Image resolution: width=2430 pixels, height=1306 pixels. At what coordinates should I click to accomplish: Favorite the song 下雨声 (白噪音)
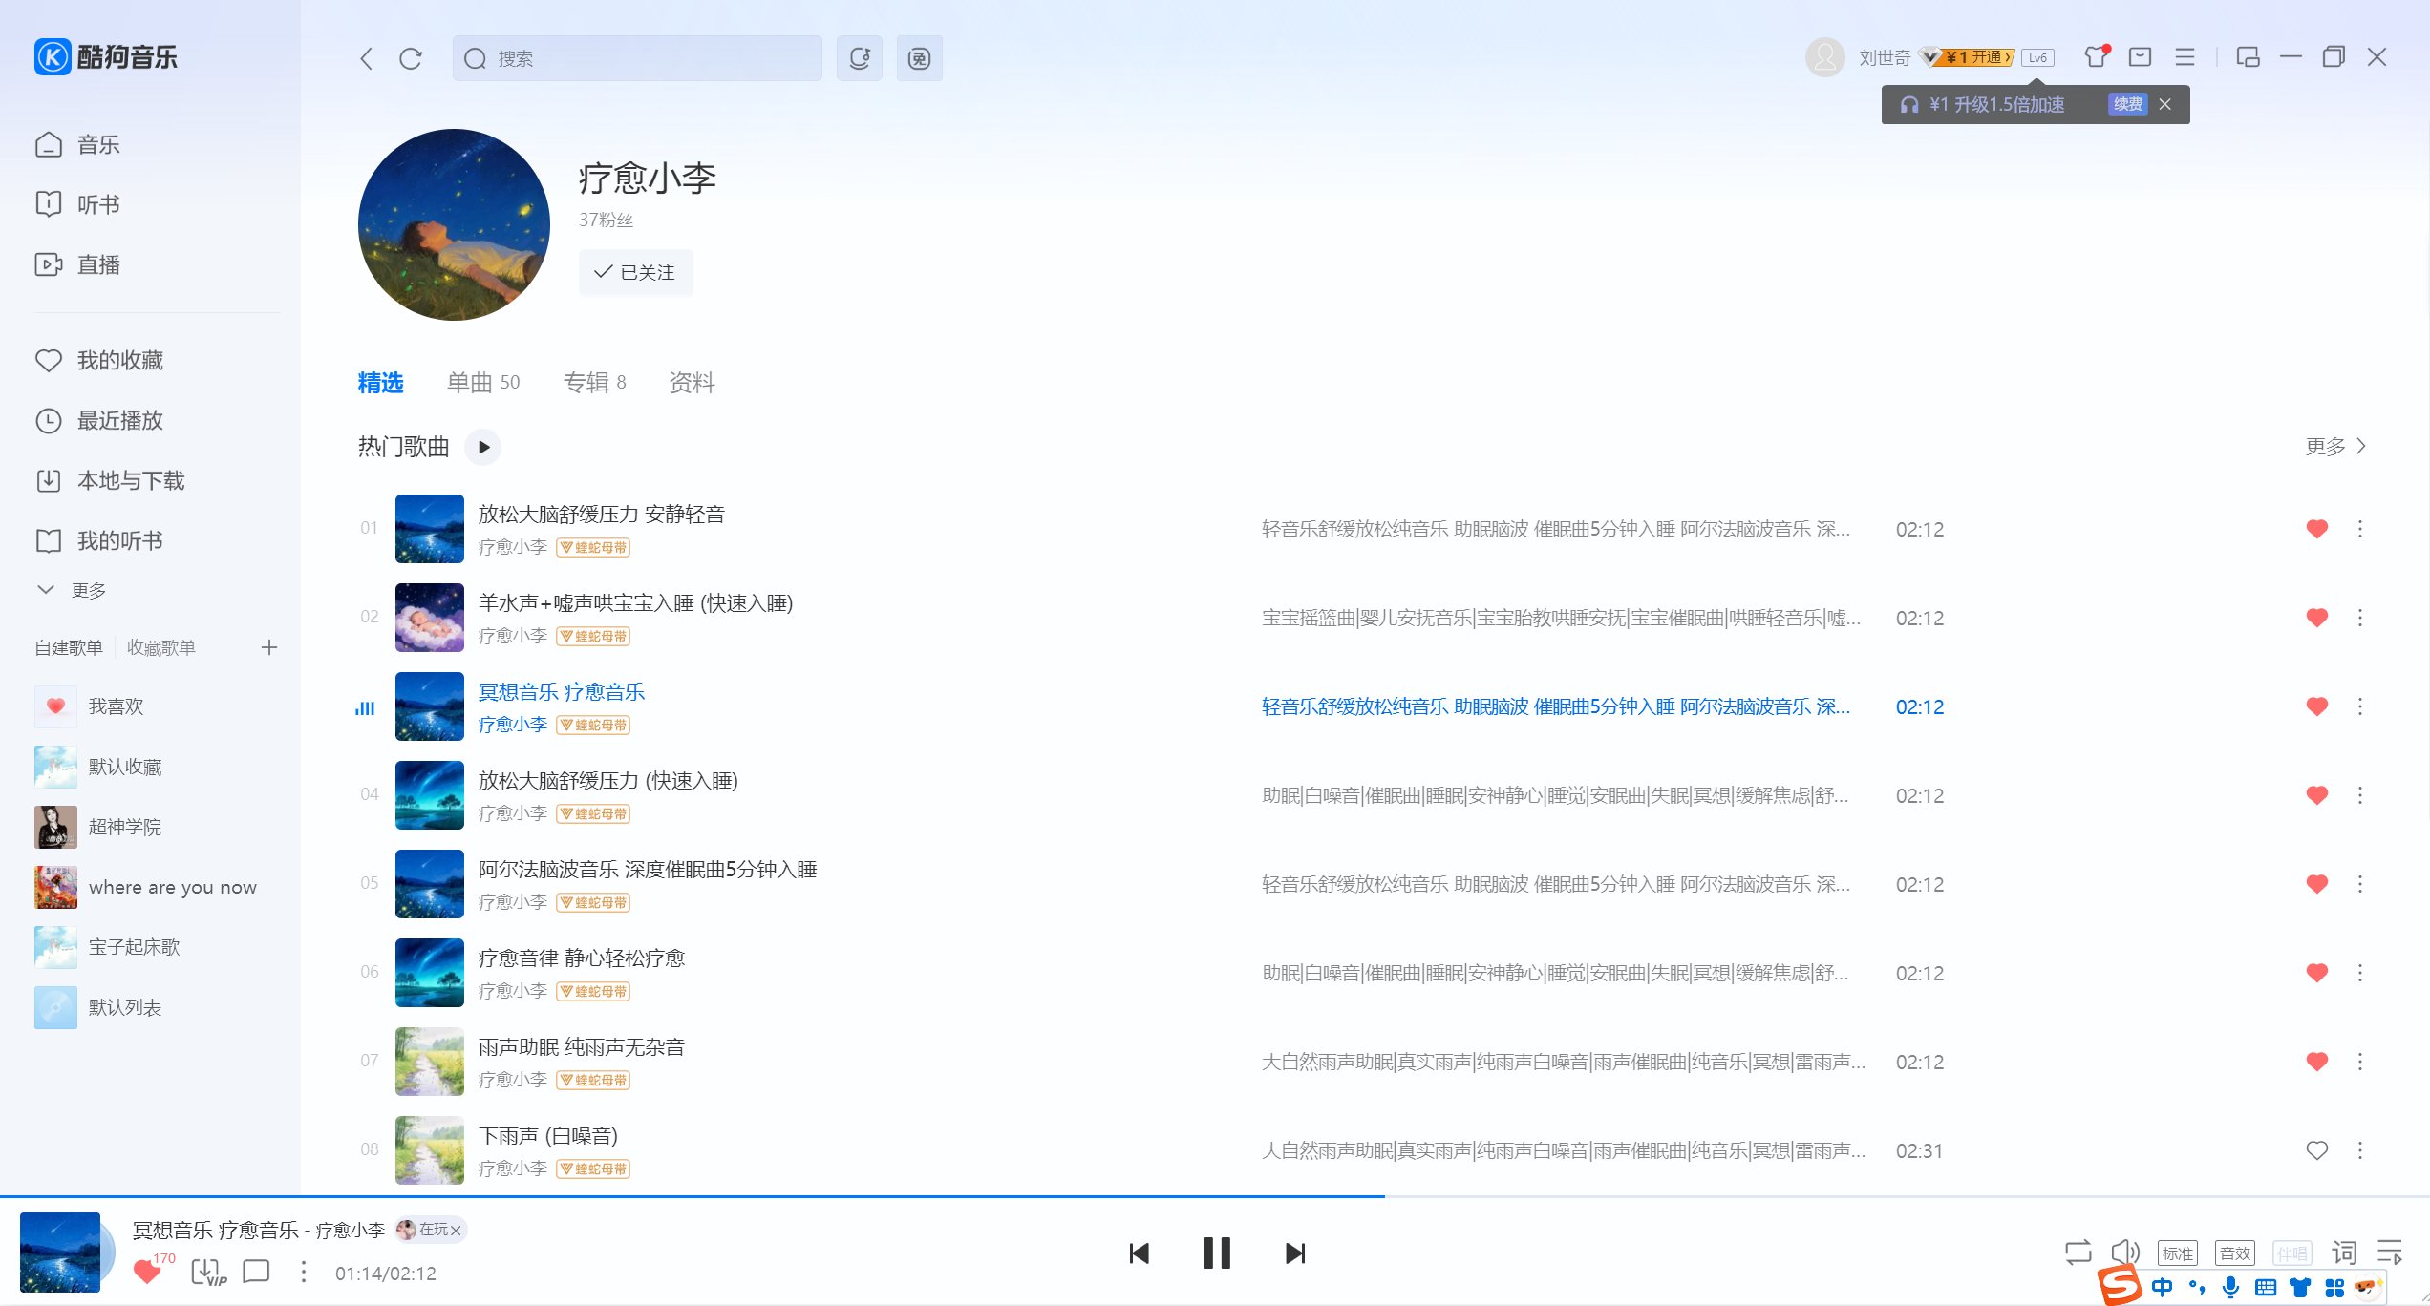coord(2315,1149)
